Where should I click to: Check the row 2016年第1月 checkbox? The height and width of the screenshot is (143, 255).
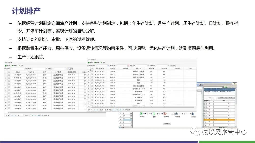tap(9, 75)
